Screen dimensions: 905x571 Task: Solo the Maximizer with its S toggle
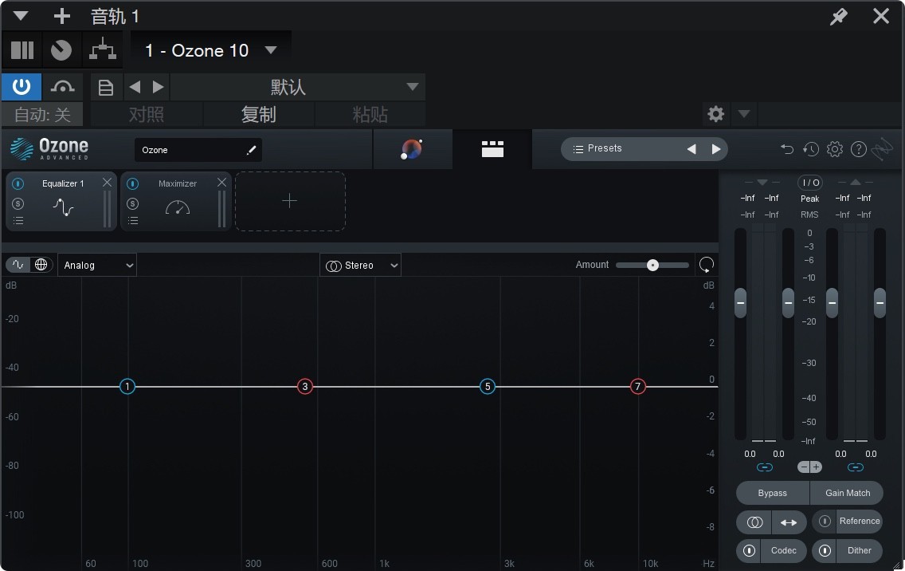click(132, 203)
